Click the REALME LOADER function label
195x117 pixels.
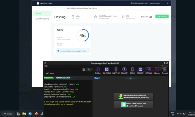pyautogui.click(x=63, y=78)
